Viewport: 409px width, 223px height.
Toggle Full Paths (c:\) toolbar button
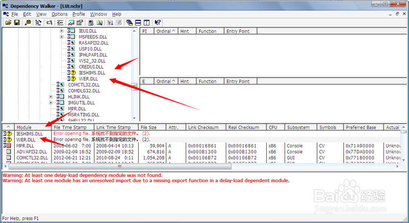point(49,22)
